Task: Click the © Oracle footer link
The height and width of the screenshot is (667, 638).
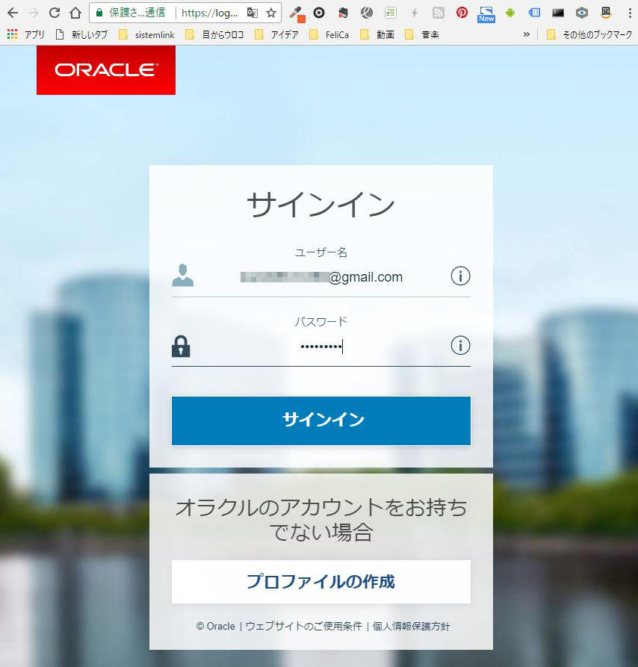Action: click(216, 626)
